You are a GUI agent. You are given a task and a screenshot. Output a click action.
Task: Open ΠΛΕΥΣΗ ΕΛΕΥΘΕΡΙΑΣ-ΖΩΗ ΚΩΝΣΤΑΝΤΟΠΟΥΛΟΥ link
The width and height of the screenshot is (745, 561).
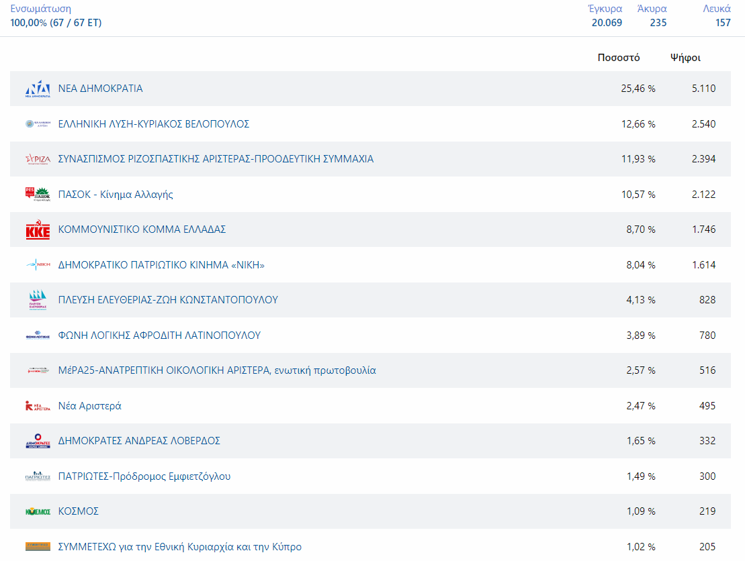pos(168,300)
